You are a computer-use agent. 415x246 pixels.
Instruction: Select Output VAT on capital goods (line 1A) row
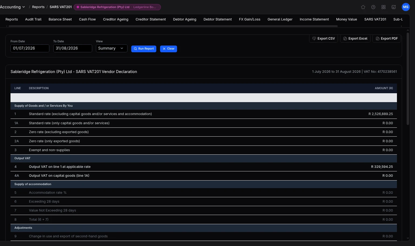pos(204,176)
